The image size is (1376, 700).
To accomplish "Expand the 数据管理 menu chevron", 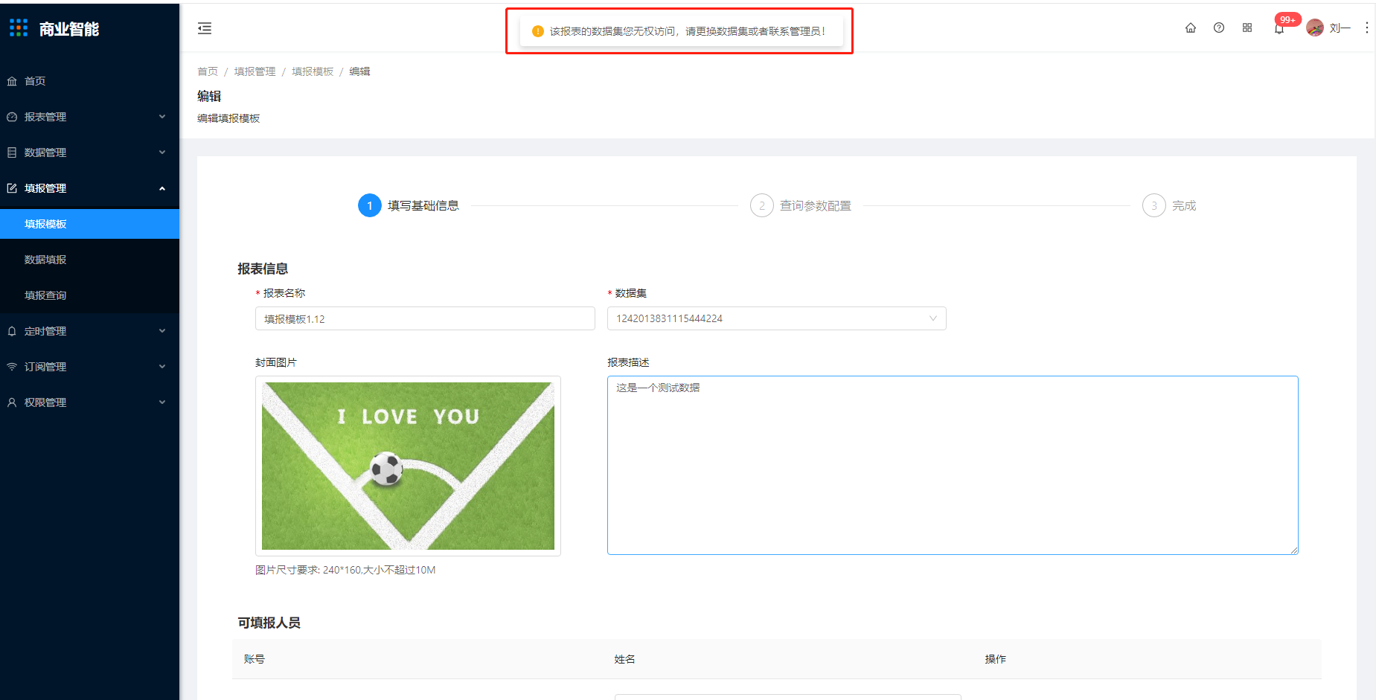I will point(162,152).
